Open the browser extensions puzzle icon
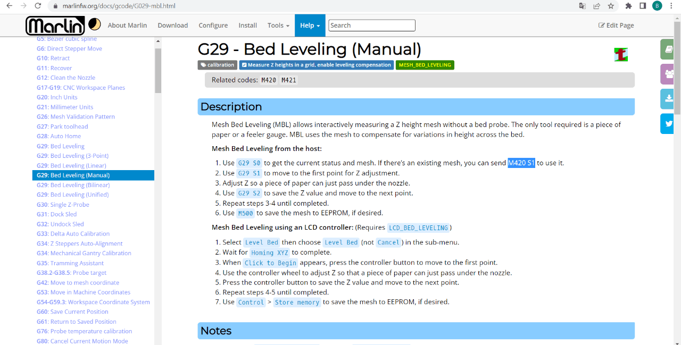Viewport: 681px width, 345px height. tap(628, 6)
